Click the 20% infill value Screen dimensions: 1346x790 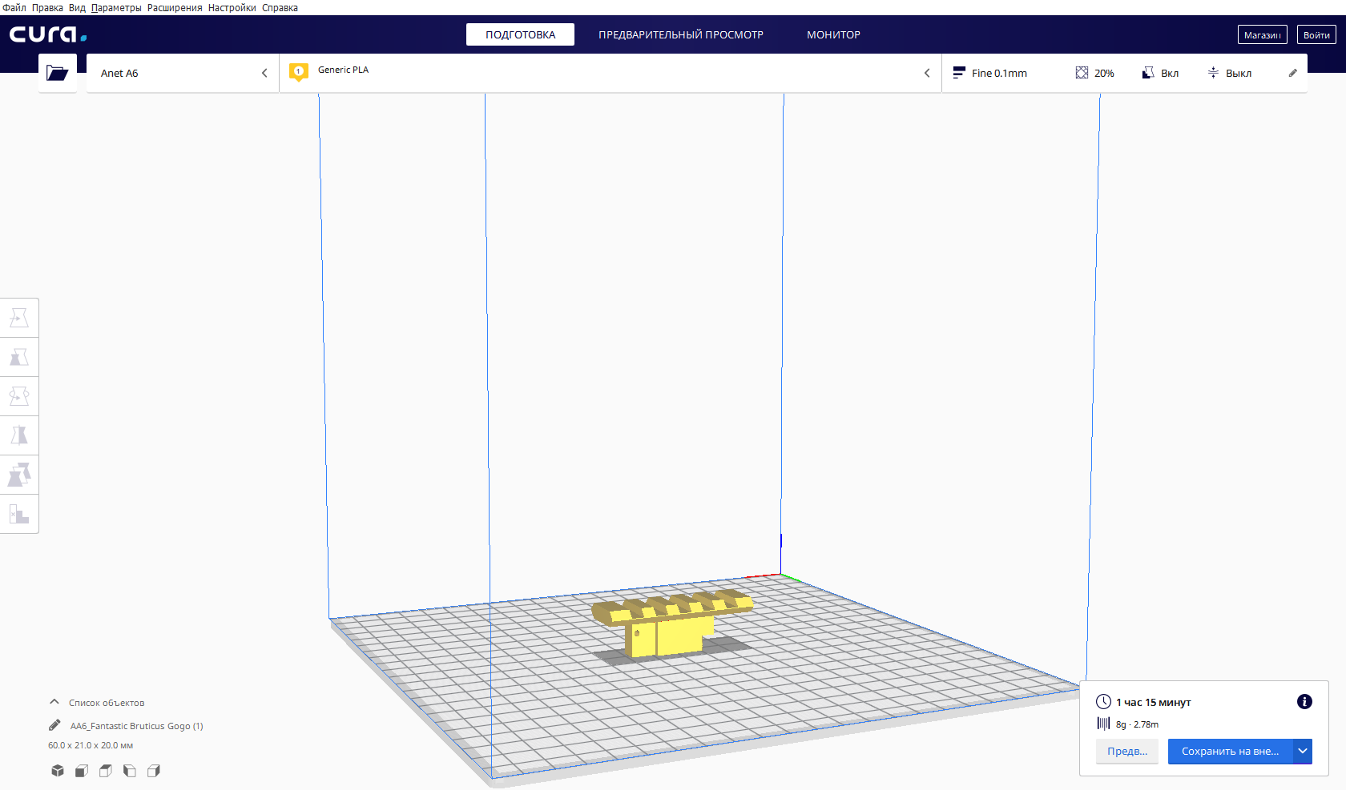coord(1104,73)
